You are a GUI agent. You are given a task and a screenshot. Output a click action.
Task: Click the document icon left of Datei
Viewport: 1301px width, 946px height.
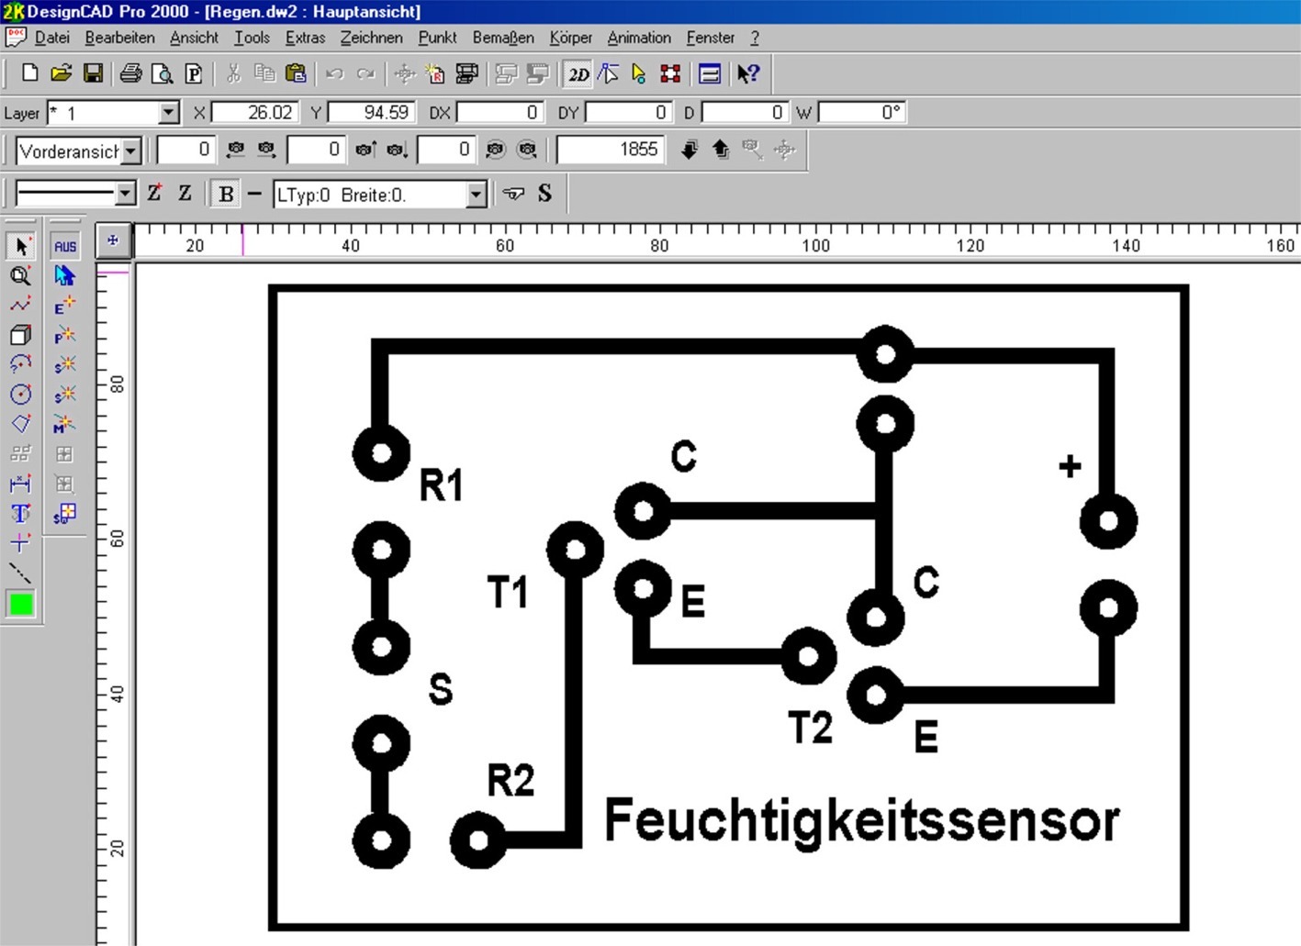[x=16, y=38]
